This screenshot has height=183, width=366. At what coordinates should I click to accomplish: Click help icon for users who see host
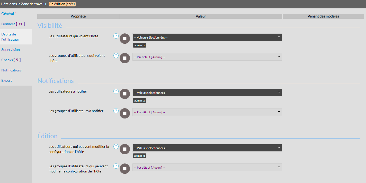coord(116,36)
